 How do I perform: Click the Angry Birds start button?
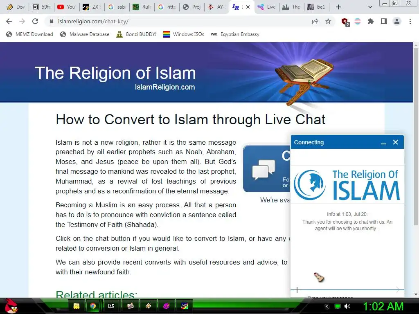[11, 306]
